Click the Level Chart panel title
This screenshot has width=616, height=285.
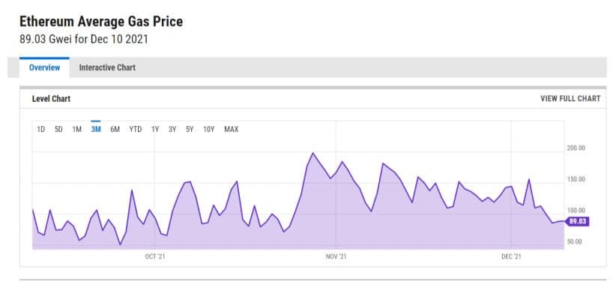[51, 99]
